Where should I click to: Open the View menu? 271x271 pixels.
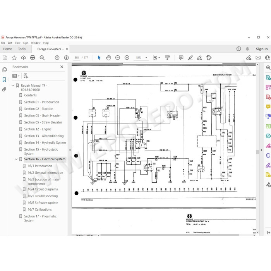pos(17,43)
